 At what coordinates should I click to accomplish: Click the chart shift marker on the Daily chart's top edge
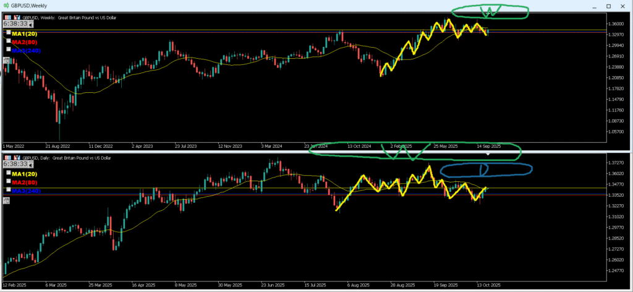[487, 155]
